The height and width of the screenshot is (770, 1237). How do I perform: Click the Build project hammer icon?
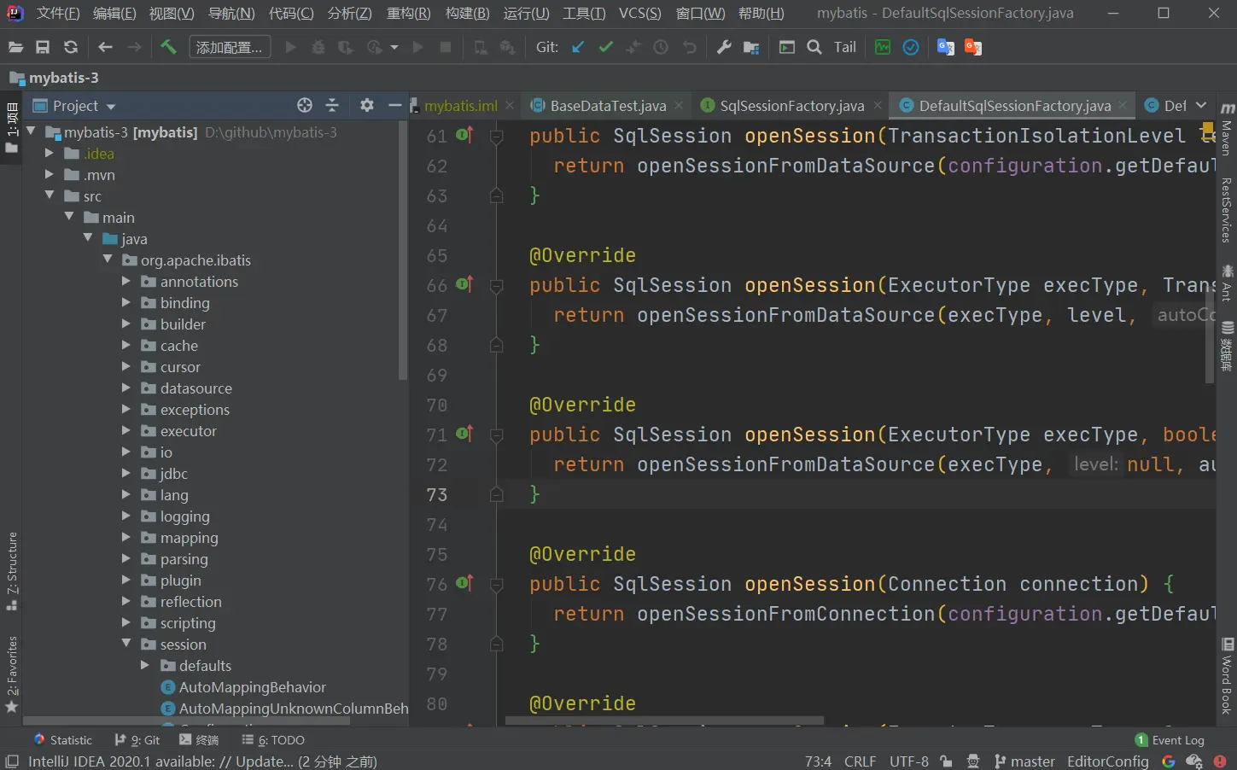[168, 47]
